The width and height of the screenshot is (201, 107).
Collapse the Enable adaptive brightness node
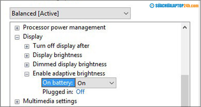[x=27, y=74]
